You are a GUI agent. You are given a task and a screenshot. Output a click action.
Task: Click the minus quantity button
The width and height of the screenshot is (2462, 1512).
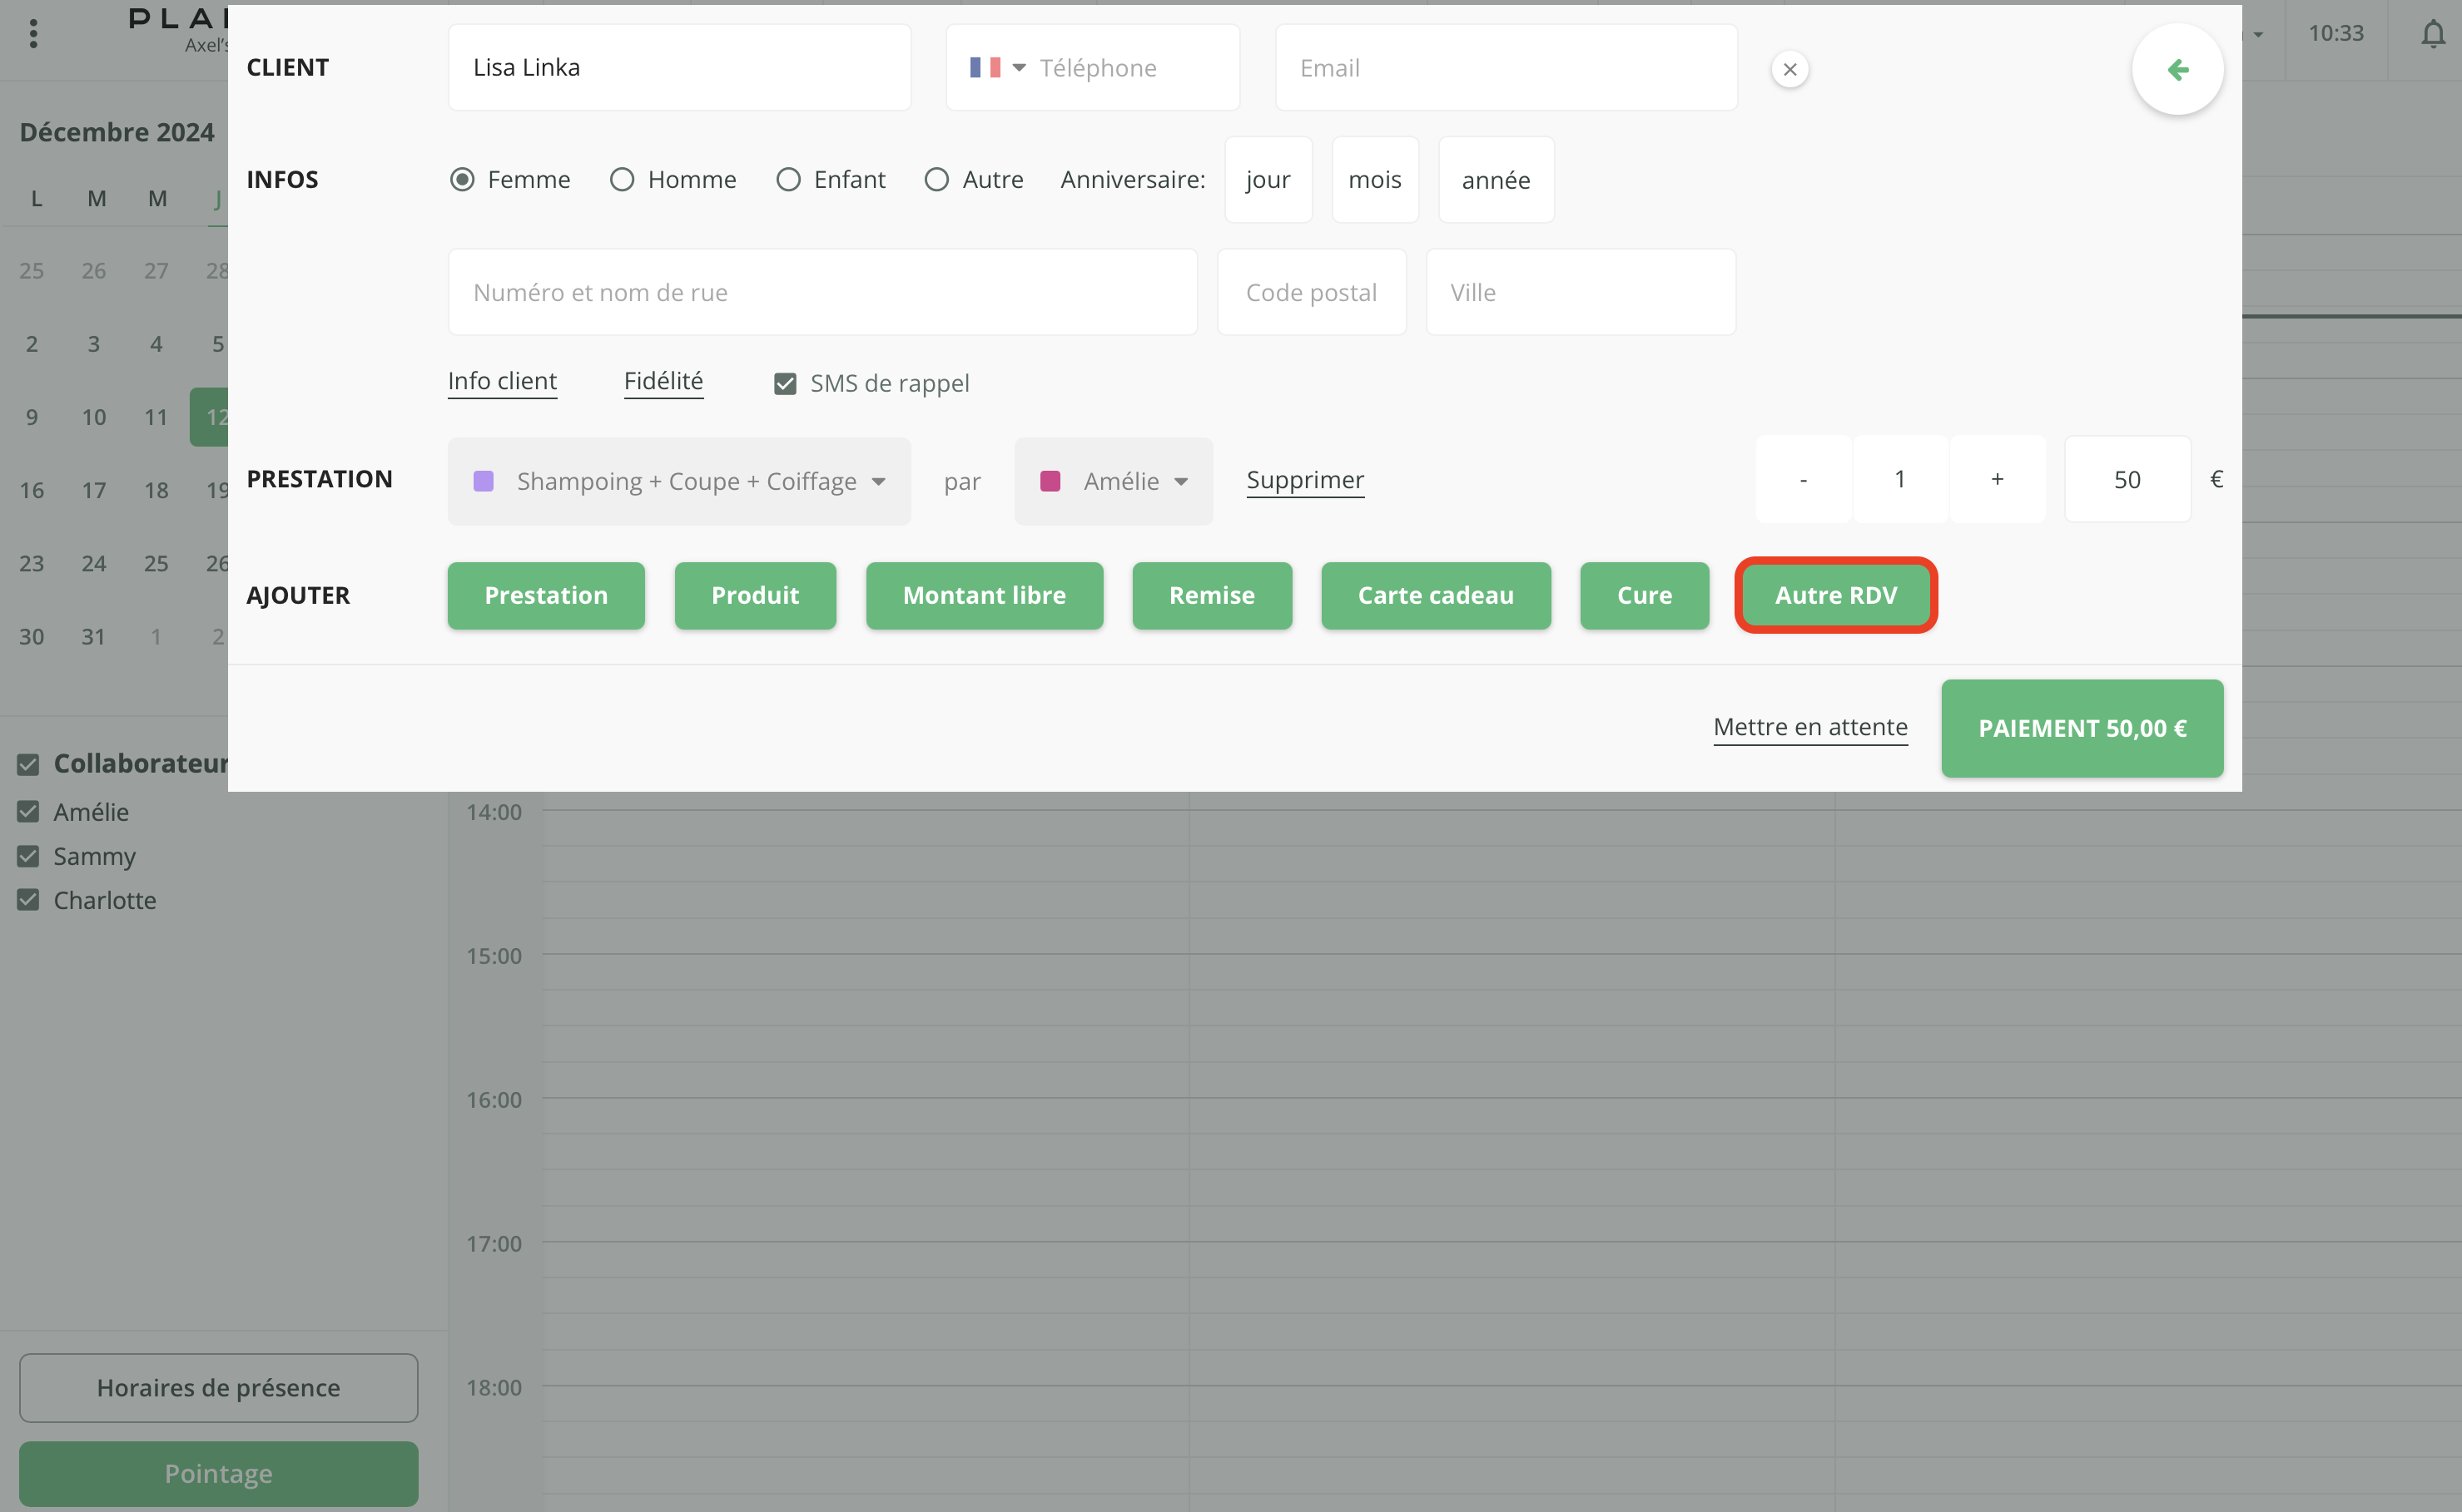point(1803,479)
